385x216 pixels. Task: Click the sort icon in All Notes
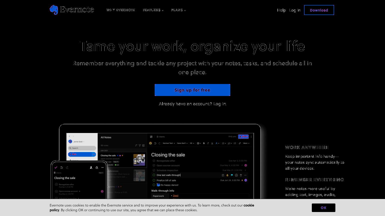pos(136,145)
